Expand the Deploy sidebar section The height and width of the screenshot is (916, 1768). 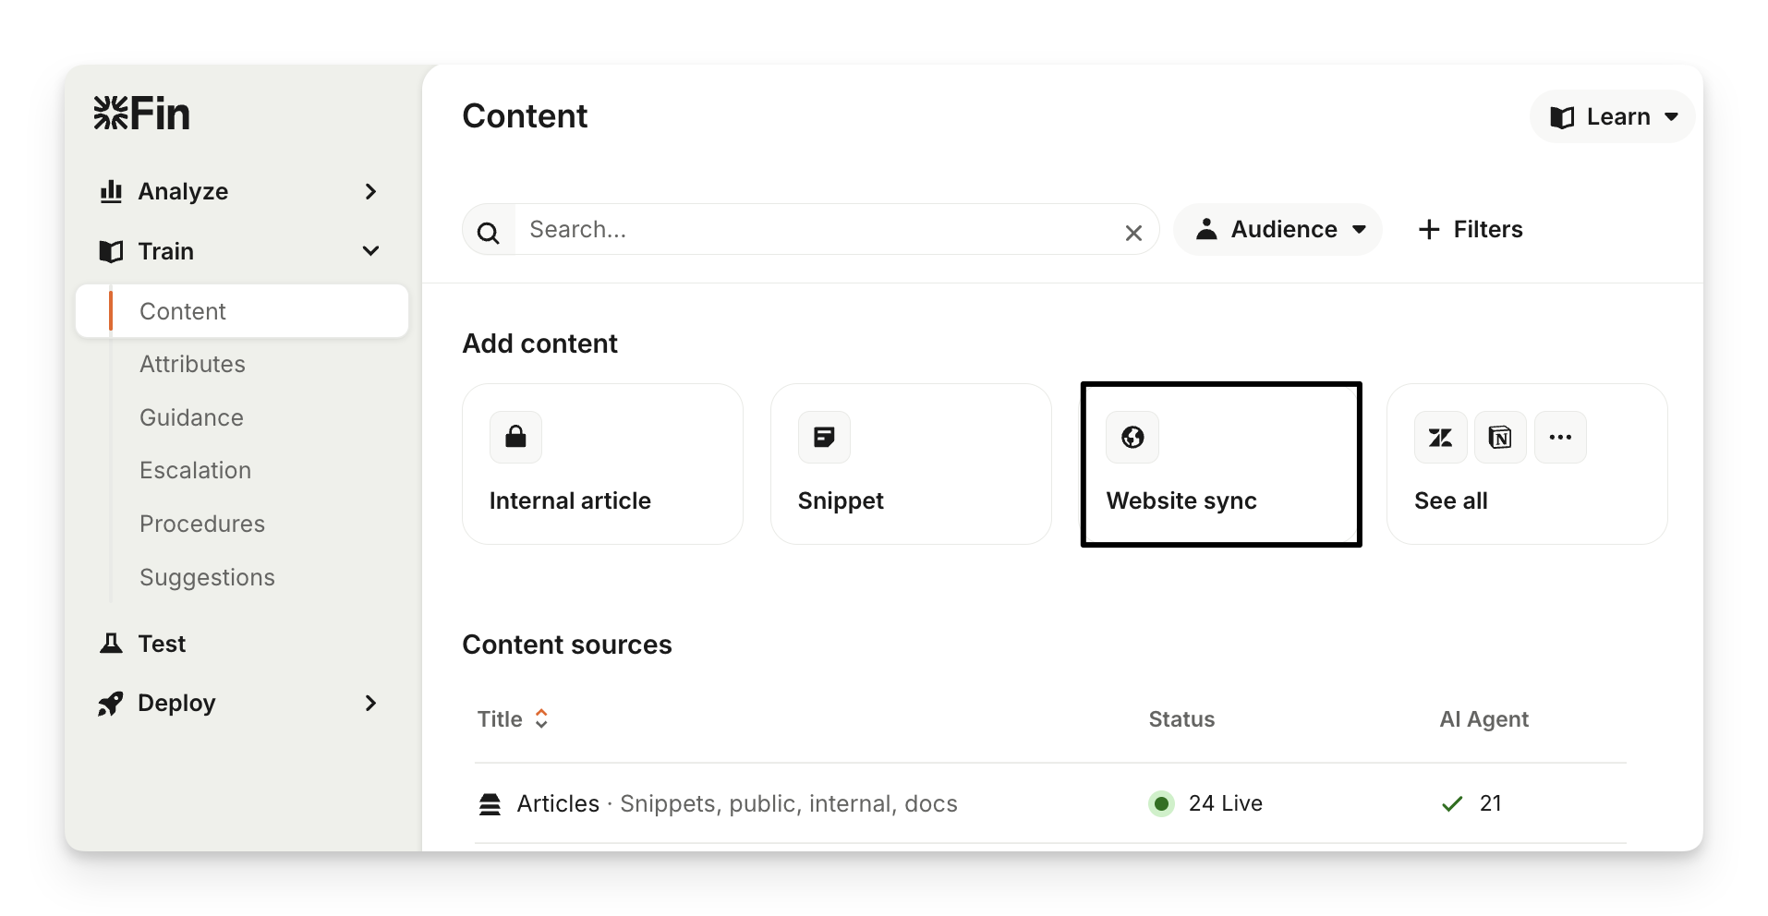(370, 704)
